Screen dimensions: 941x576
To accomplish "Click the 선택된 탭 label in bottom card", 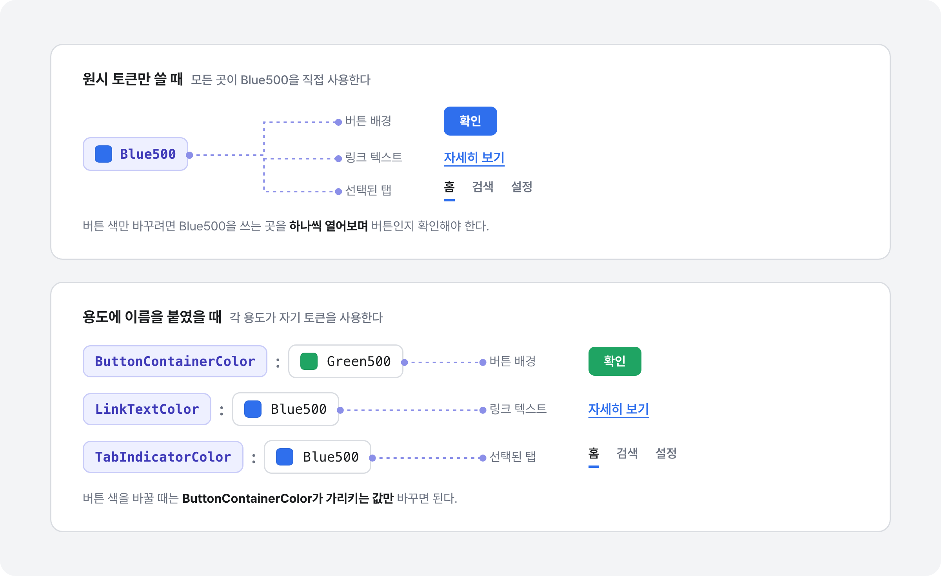I will click(512, 457).
